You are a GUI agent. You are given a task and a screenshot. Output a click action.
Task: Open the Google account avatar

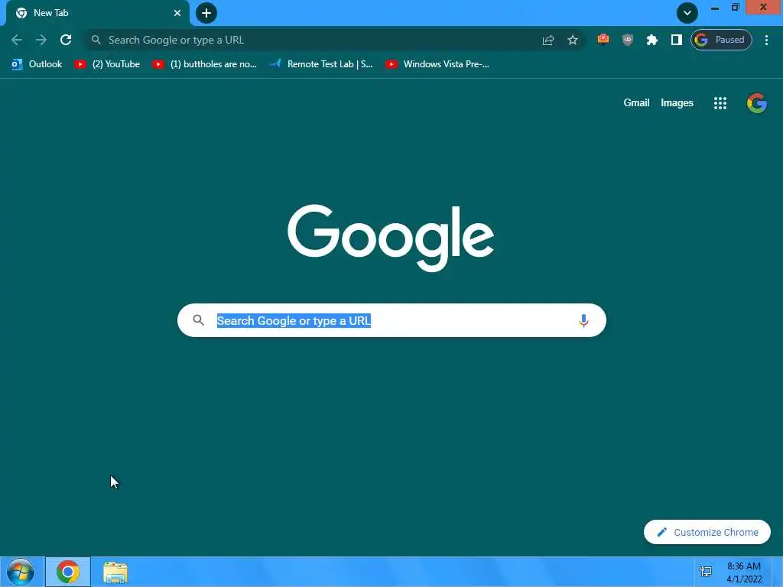[756, 103]
